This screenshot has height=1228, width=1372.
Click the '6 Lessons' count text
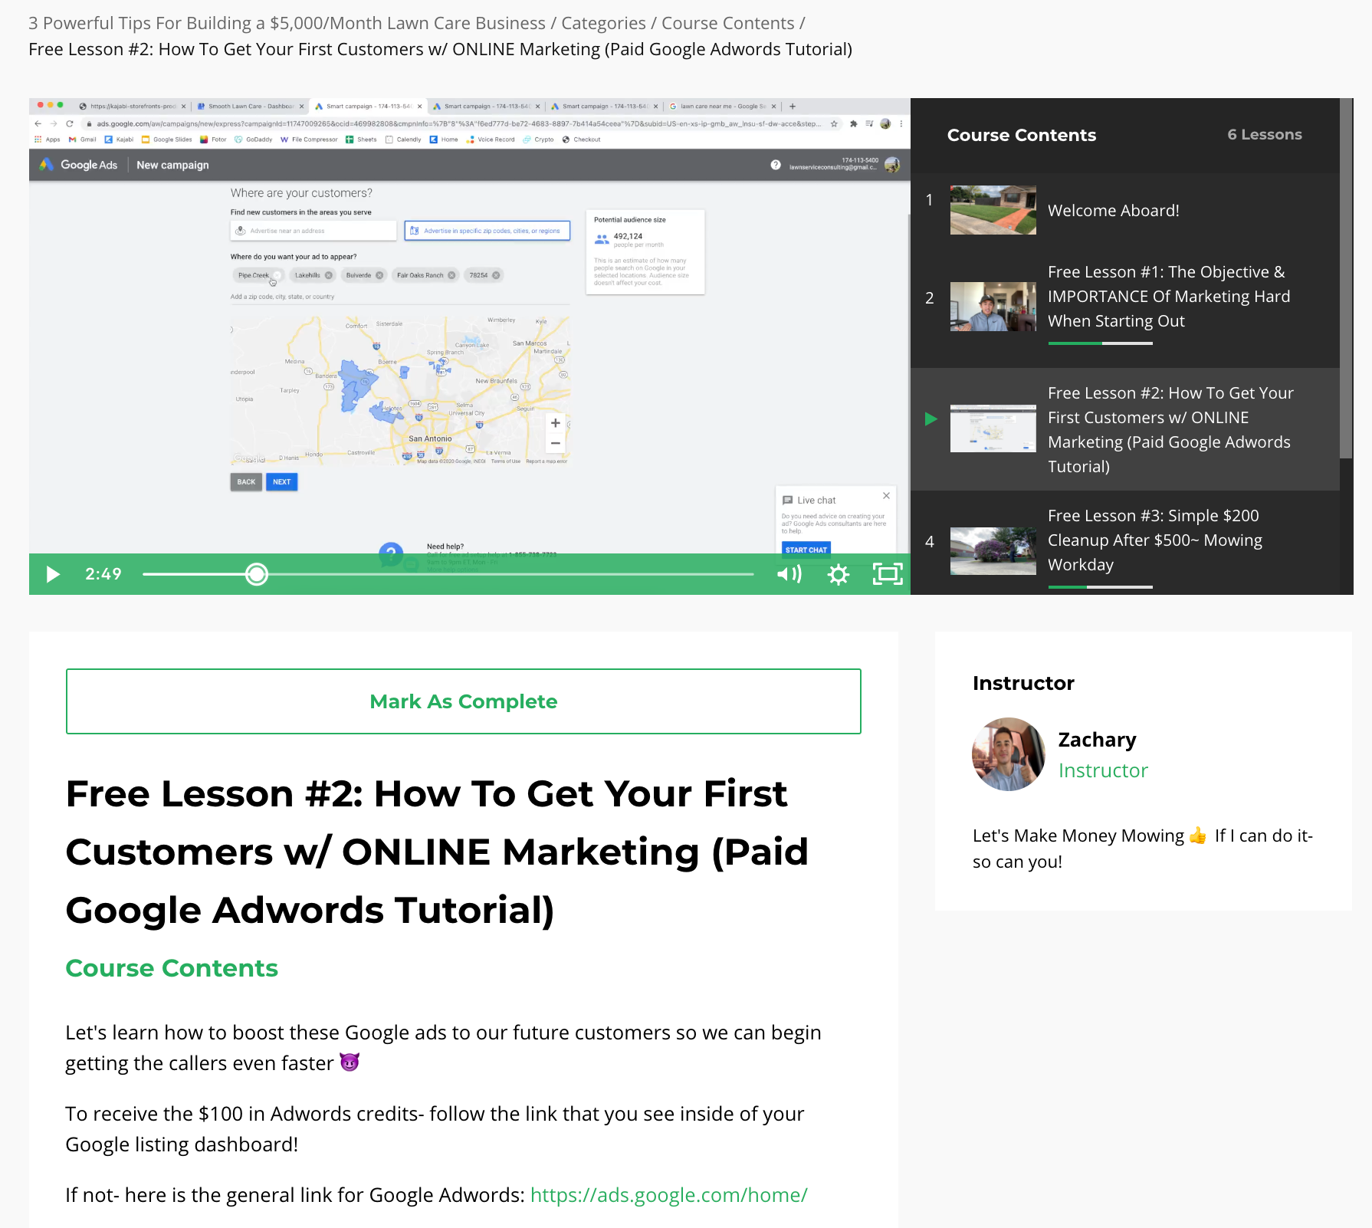(x=1265, y=135)
